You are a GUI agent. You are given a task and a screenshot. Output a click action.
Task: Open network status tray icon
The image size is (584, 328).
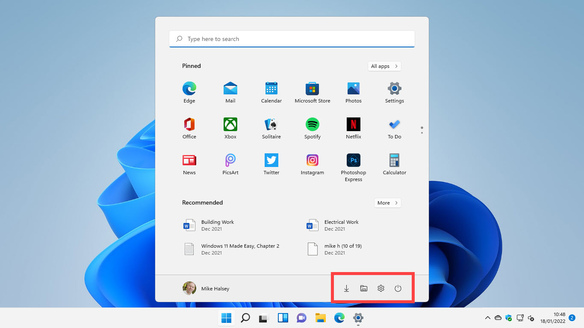point(520,318)
